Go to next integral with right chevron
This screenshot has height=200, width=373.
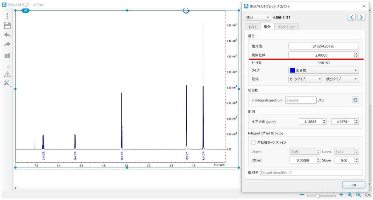coord(361,17)
